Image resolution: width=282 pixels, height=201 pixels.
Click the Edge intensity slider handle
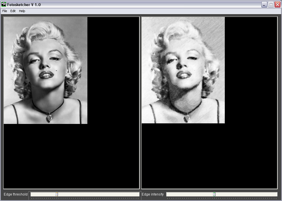coord(214,194)
